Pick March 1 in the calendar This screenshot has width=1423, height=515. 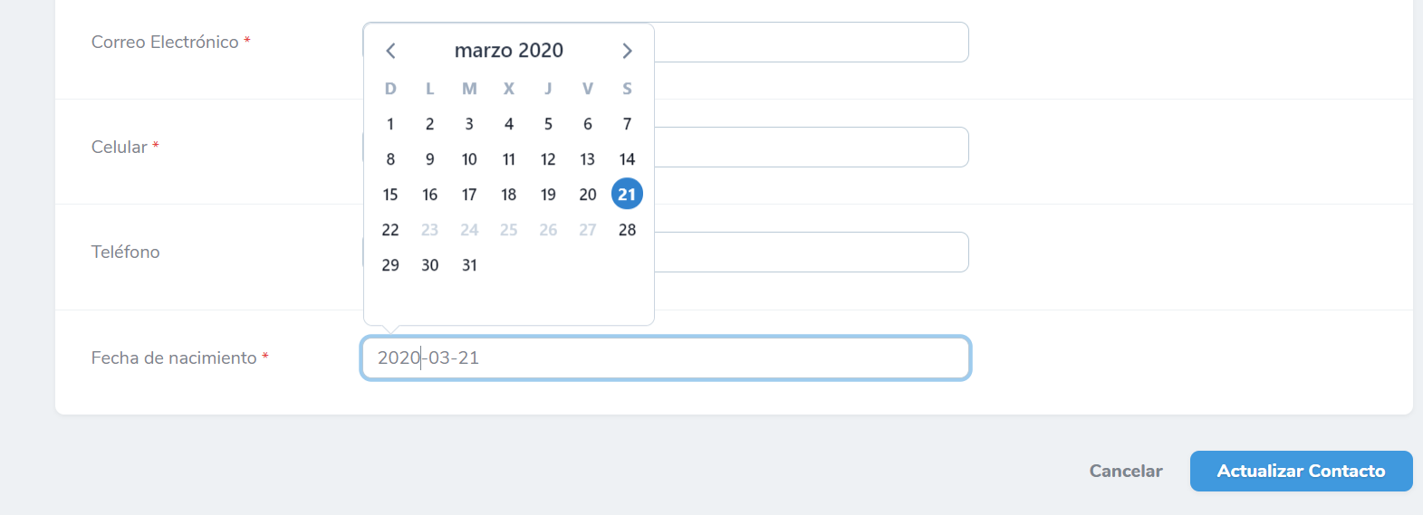pos(390,124)
